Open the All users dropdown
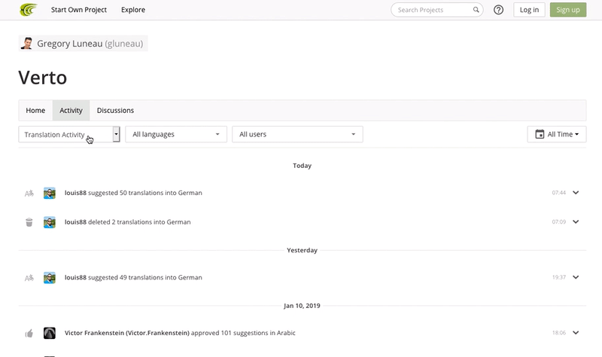602x357 pixels. pos(297,135)
